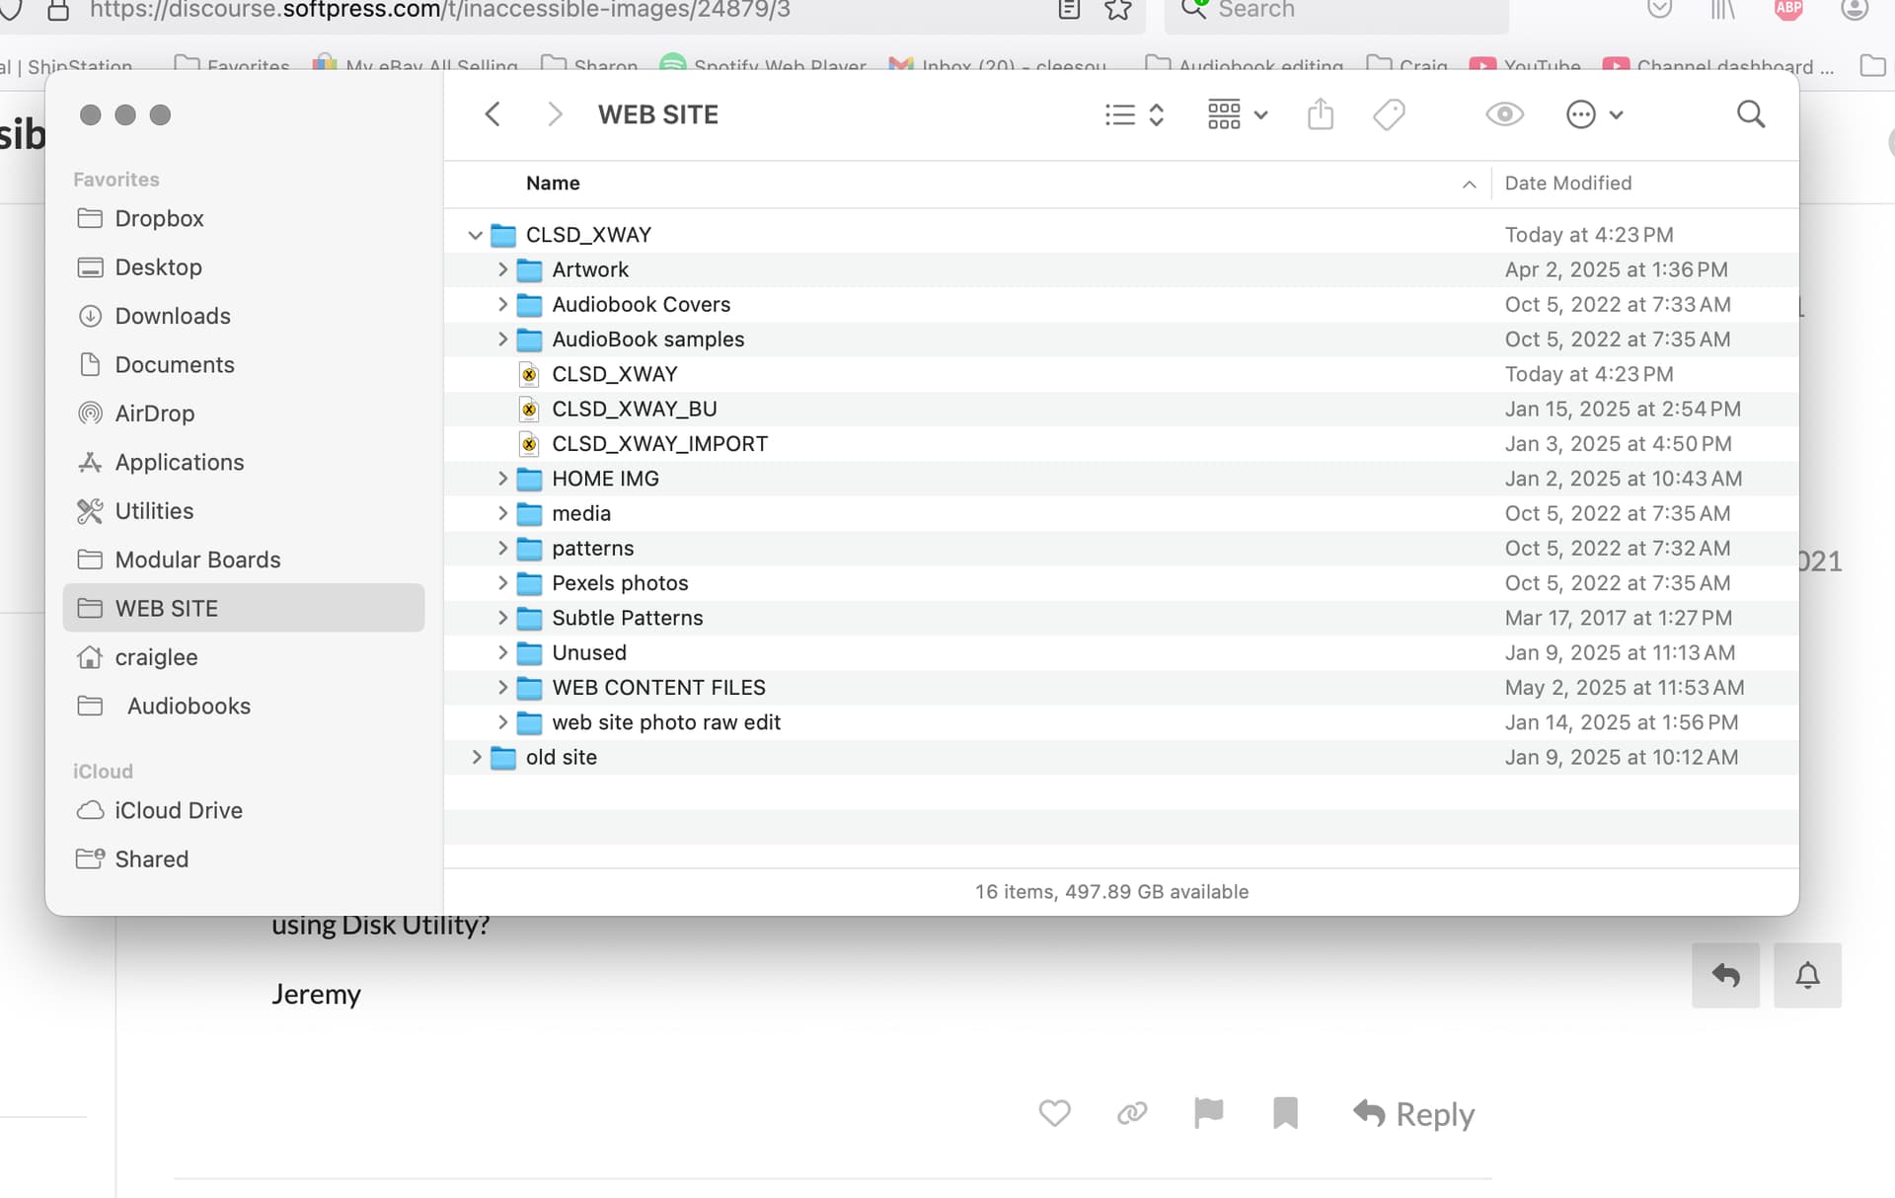Select the WEB CONTENT FILES row

tap(1121, 688)
